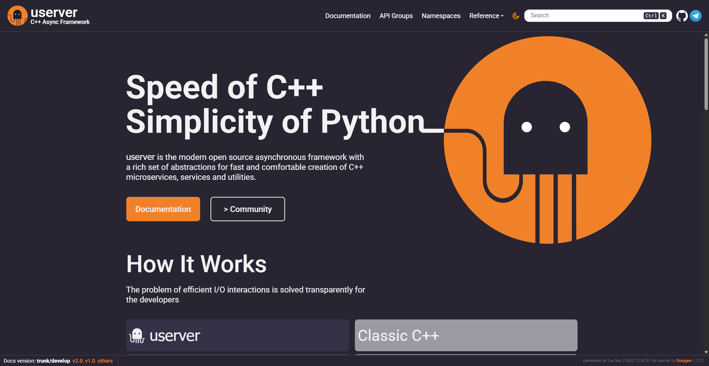Viewport: 709px width, 366px height.
Task: Click the large orange octopus hero image
Action: (x=547, y=140)
